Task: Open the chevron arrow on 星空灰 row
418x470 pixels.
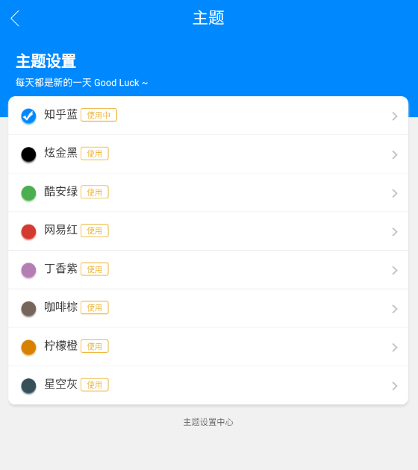Action: click(395, 386)
